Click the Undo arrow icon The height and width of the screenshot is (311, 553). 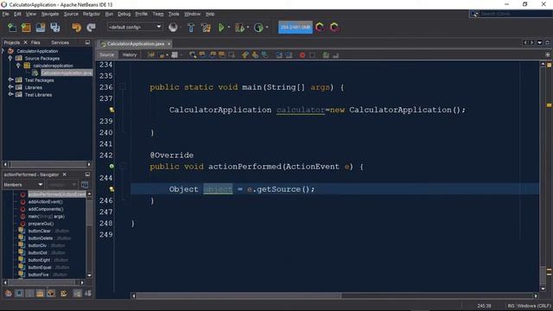point(76,28)
